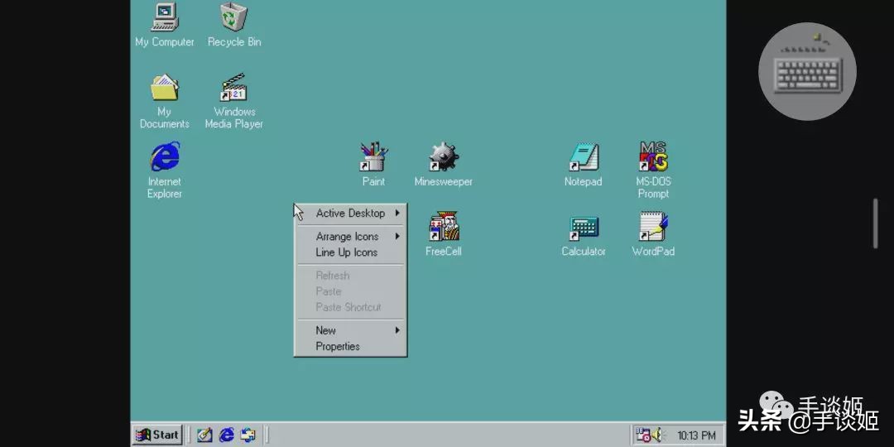Tap the on-screen keyboard round button
This screenshot has width=894, height=447.
coord(807,71)
